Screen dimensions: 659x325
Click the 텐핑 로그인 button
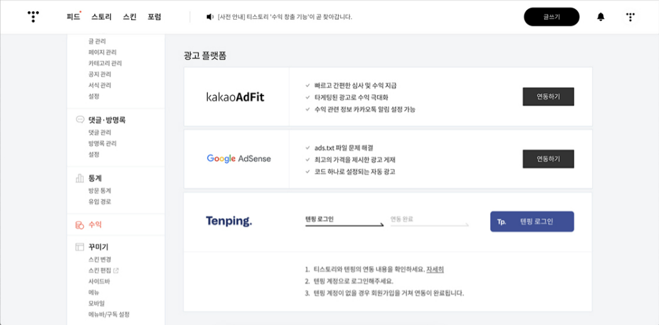tap(532, 221)
